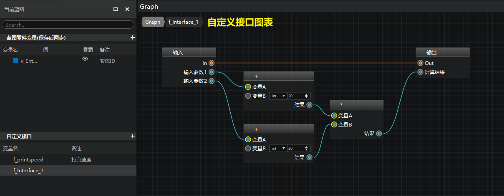Click the In execution pin on input node
Screen dimensions: 504x196
(x=212, y=63)
